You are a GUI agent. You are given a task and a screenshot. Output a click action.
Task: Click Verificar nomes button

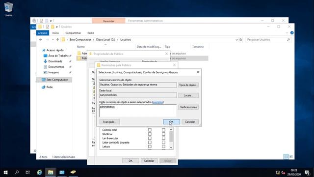(x=188, y=107)
